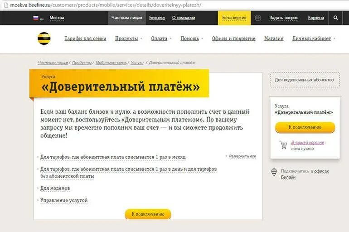Screen dimensions: 349x232
Task: Click the yellow Бета-версия button
Action: coord(234,18)
